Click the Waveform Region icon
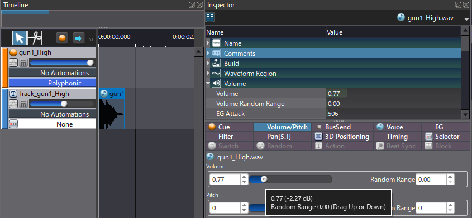 coord(216,73)
